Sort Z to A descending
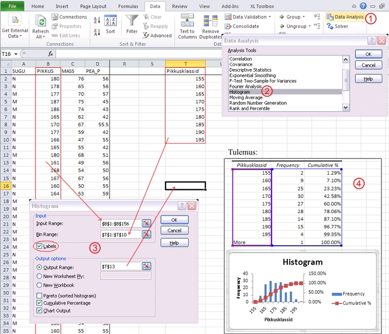The height and width of the screenshot is (334, 389). pyautogui.click(x=97, y=32)
